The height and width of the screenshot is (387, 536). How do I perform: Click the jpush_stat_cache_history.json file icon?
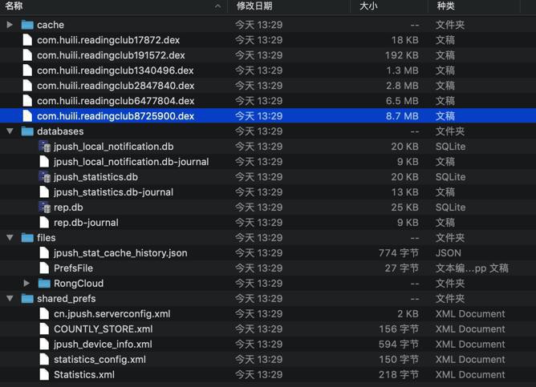tap(44, 253)
